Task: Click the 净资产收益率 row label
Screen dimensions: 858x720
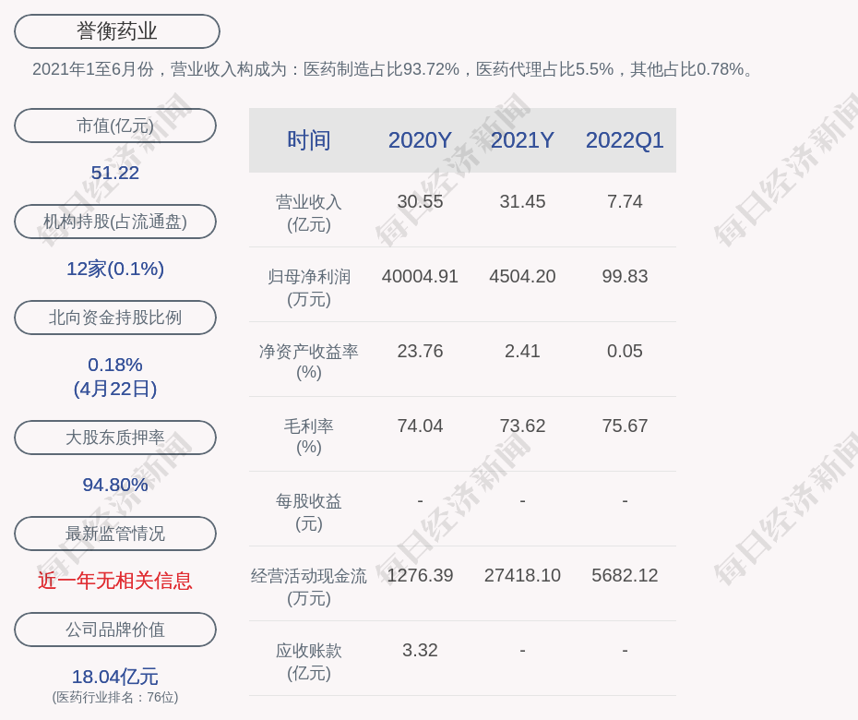Action: coord(309,361)
